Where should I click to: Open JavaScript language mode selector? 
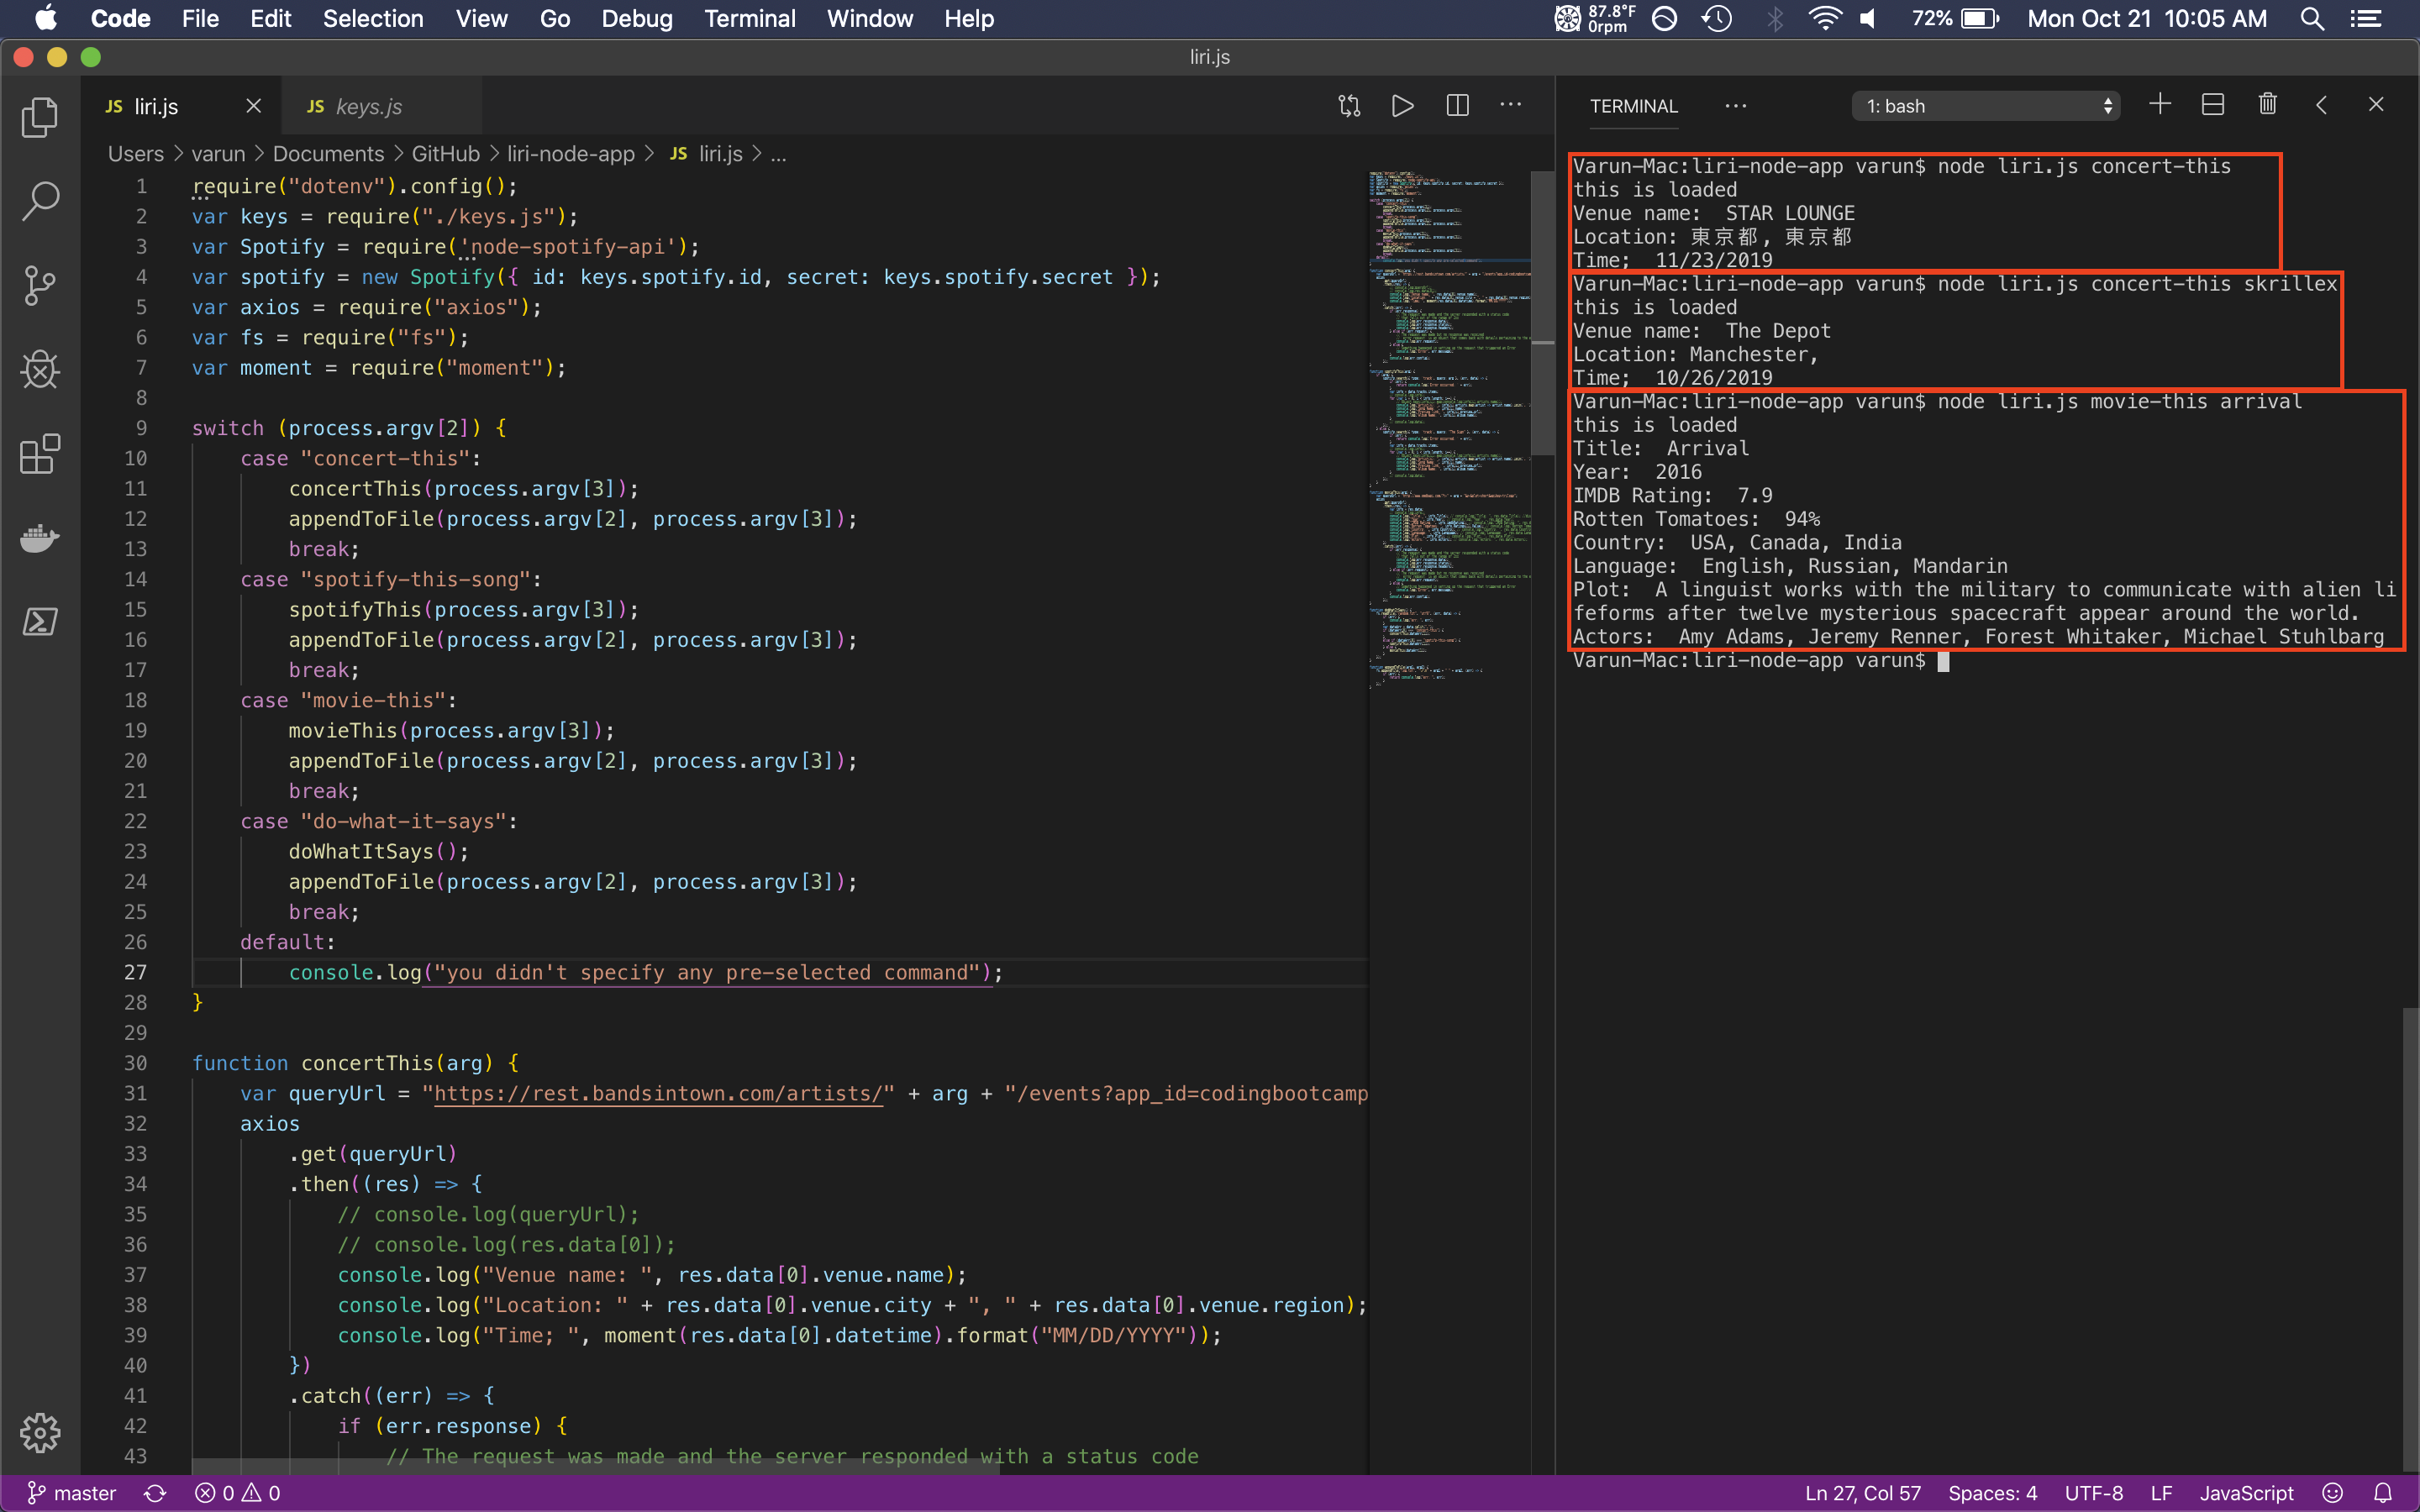[2246, 1493]
